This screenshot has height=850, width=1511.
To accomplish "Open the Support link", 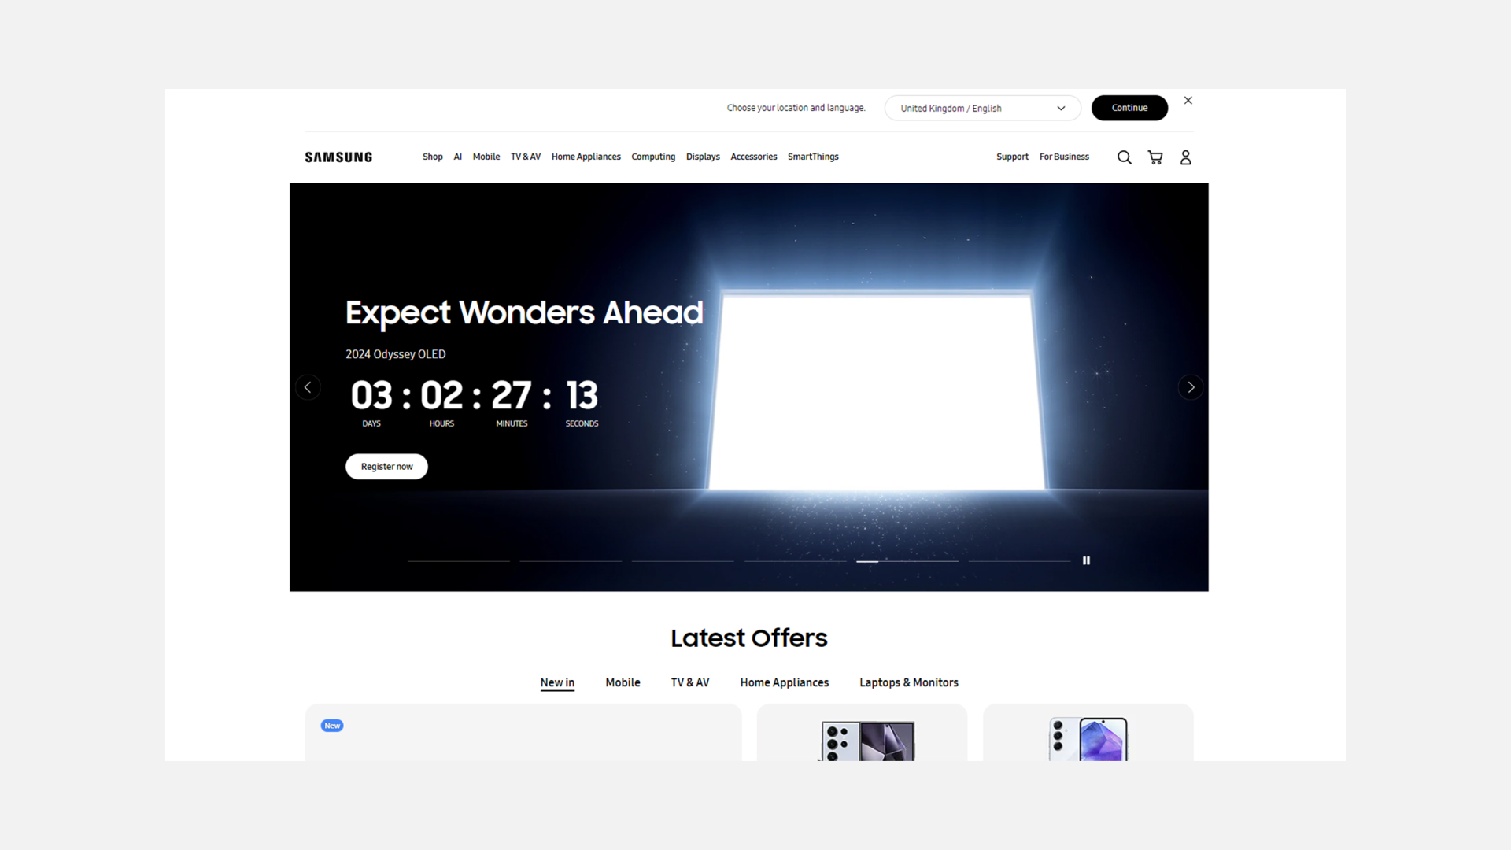I will 1012,157.
